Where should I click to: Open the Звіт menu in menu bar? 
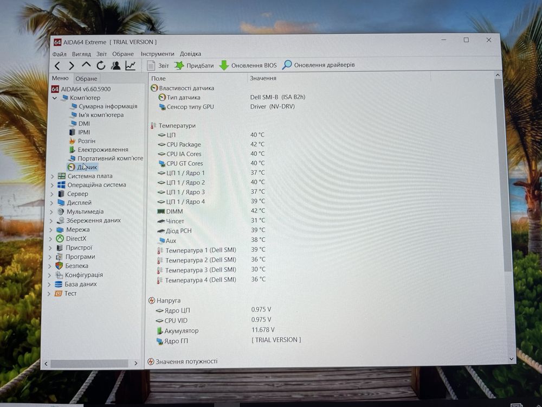pyautogui.click(x=102, y=54)
